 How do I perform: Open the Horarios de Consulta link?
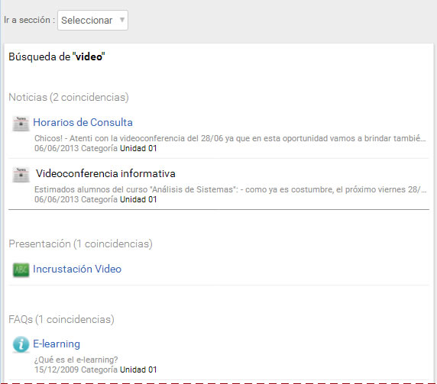[x=83, y=122]
